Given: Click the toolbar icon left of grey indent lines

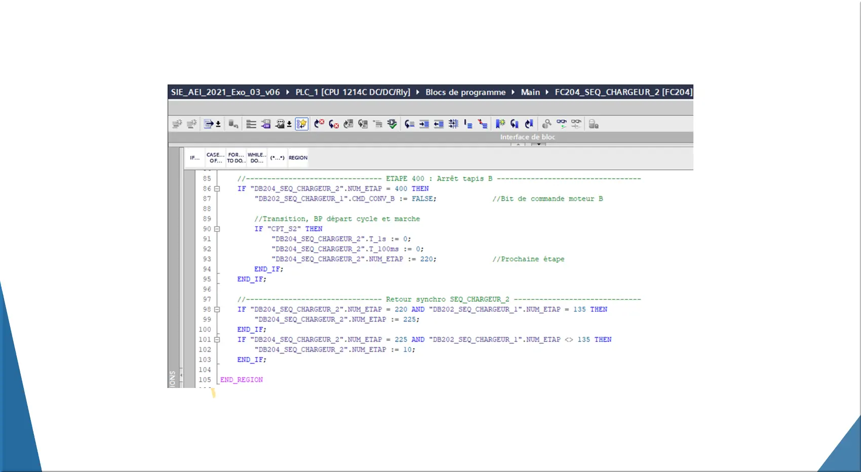Looking at the screenshot, I should pyautogui.click(x=363, y=124).
